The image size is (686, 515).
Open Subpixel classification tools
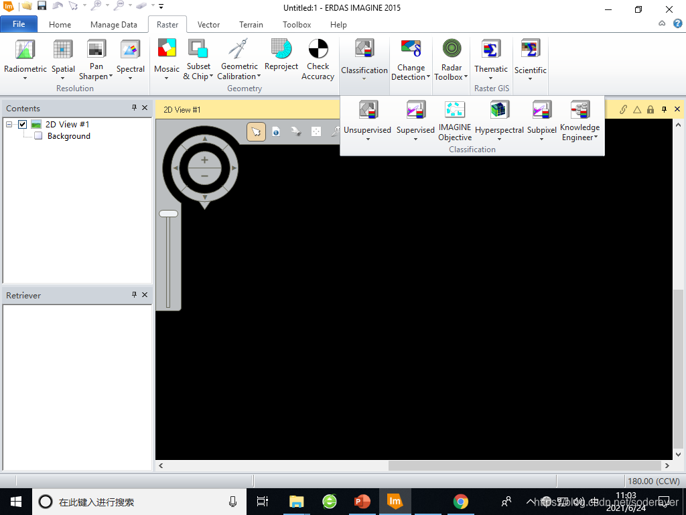pyautogui.click(x=541, y=121)
